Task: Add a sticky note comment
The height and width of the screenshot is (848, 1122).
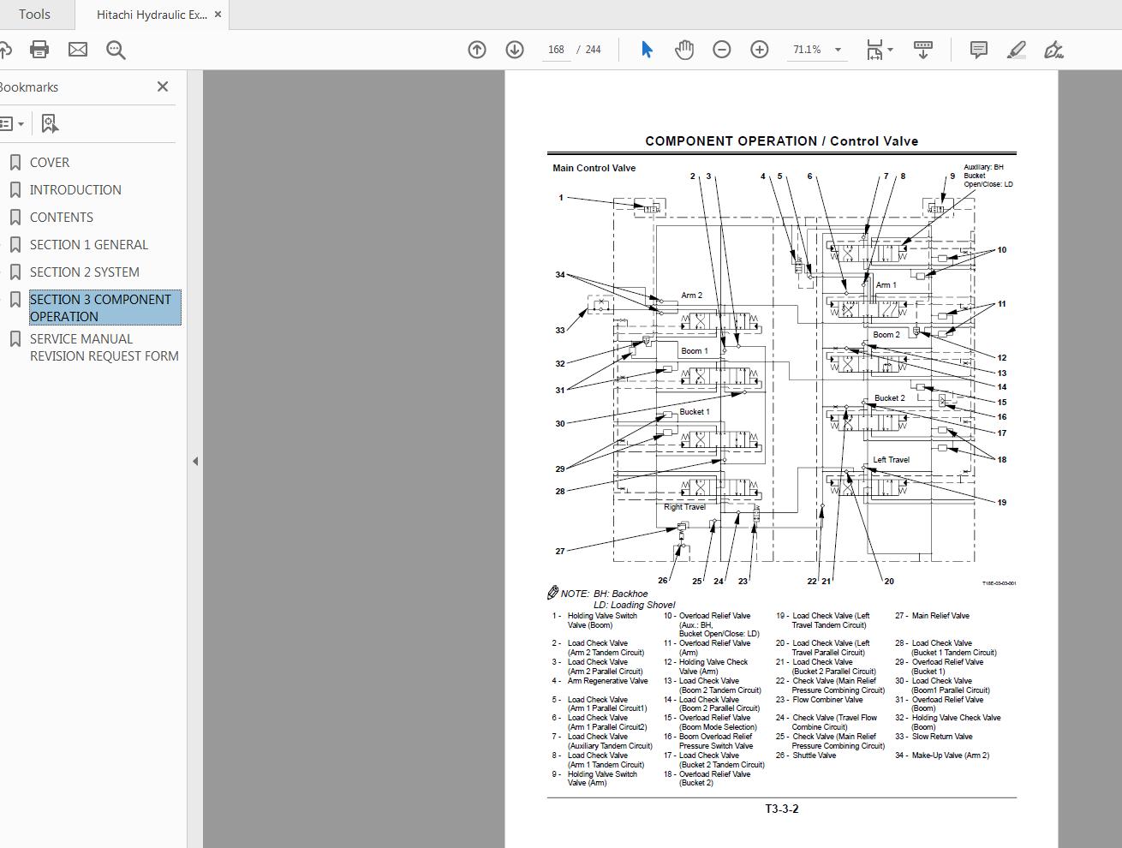Action: (x=978, y=49)
